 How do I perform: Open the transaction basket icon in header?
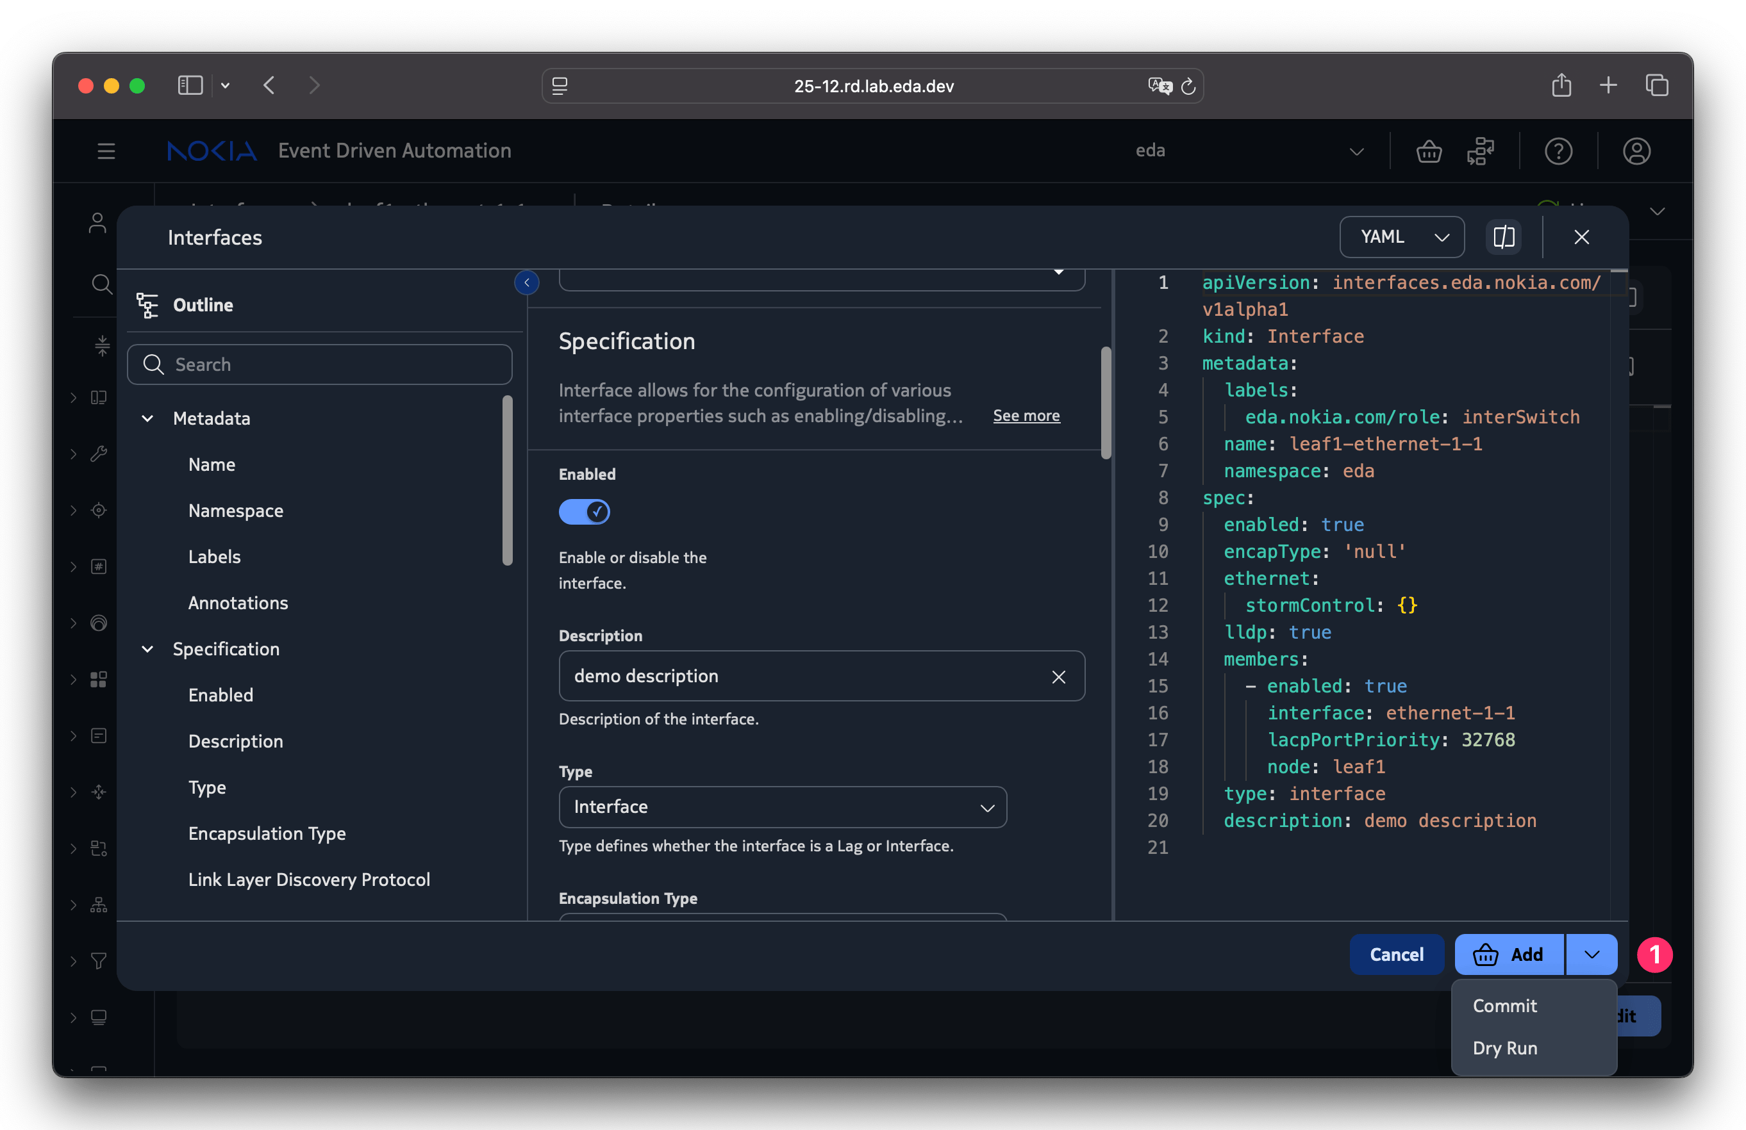click(x=1428, y=151)
